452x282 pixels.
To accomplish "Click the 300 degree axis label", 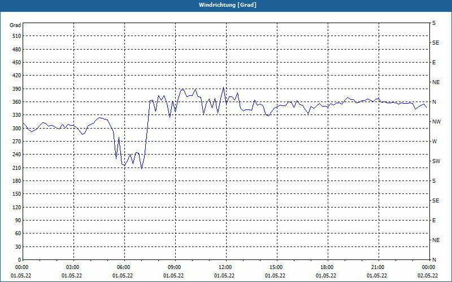I will coord(16,129).
